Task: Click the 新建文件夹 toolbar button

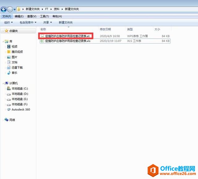Action: (x=66, y=23)
